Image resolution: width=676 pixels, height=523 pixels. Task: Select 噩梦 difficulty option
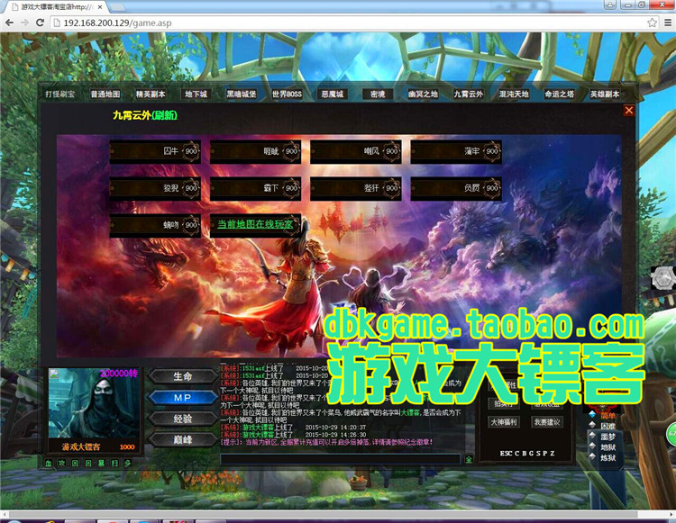(607, 437)
